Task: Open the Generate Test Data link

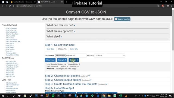Action: point(12,88)
